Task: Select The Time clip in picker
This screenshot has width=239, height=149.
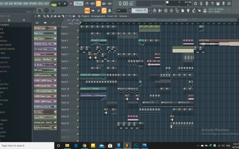Action: tap(45, 112)
